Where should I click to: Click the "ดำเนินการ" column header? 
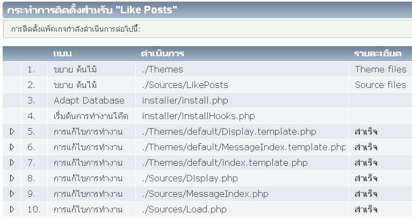pyautogui.click(x=163, y=54)
